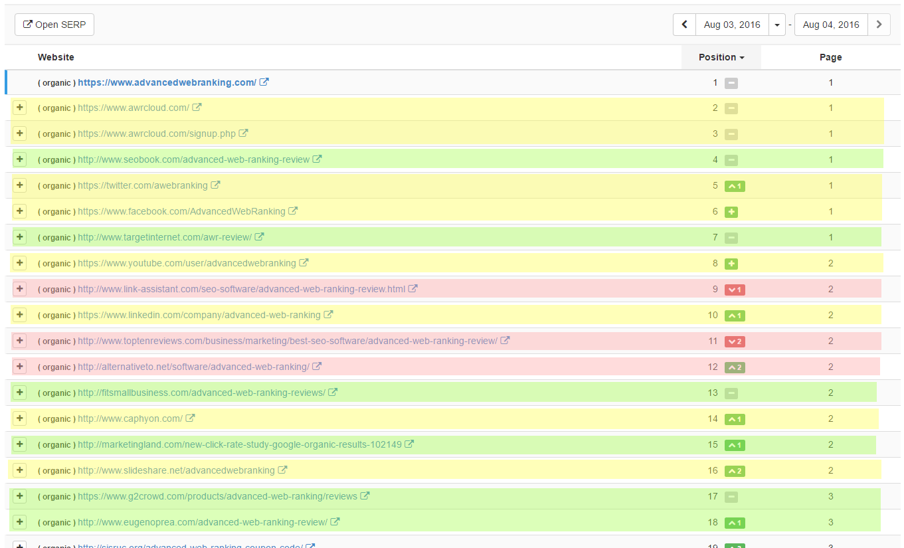Expand the targetinternet.com row
The width and height of the screenshot is (904, 548).
[x=19, y=237]
